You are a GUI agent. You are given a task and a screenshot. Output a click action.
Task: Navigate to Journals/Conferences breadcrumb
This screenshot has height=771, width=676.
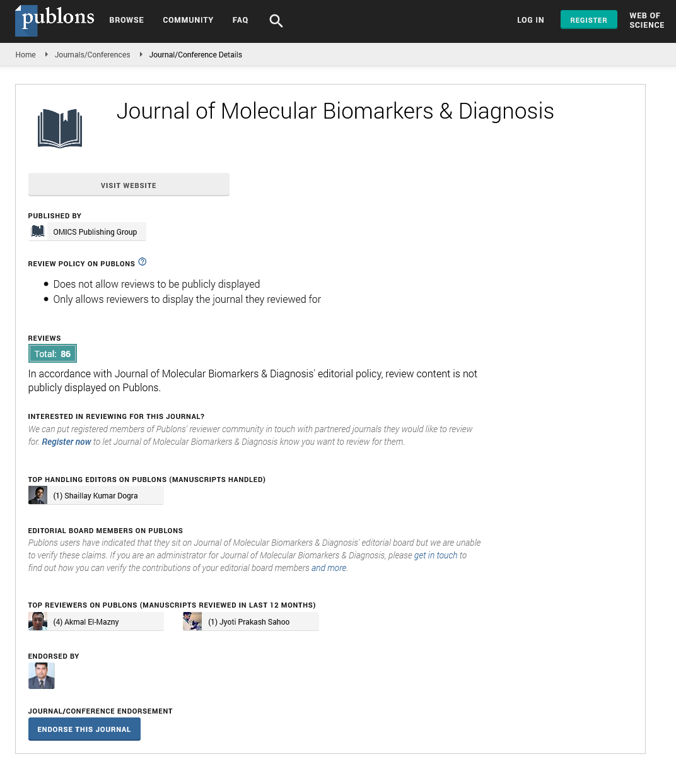pos(92,55)
